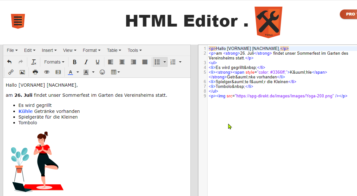Click the PRO button
This screenshot has width=357, height=196.
click(350, 14)
